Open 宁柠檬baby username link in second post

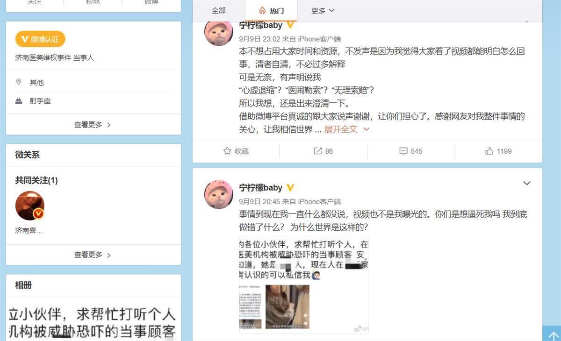(261, 188)
